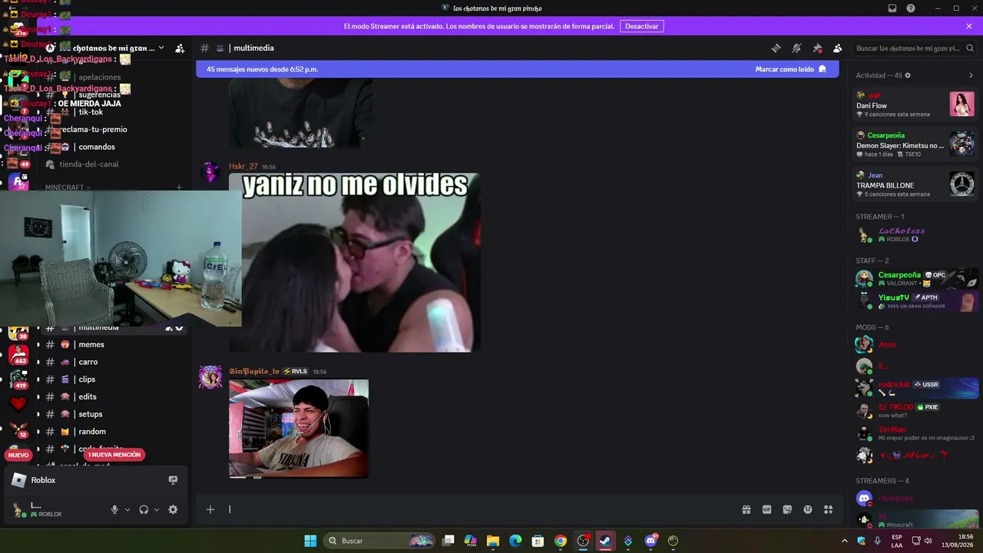Open Discord from taskbar
The height and width of the screenshot is (553, 983).
point(651,541)
